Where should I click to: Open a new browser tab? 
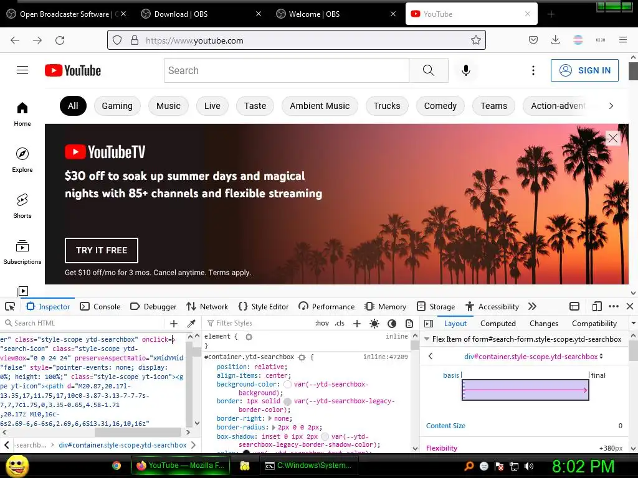pyautogui.click(x=551, y=14)
